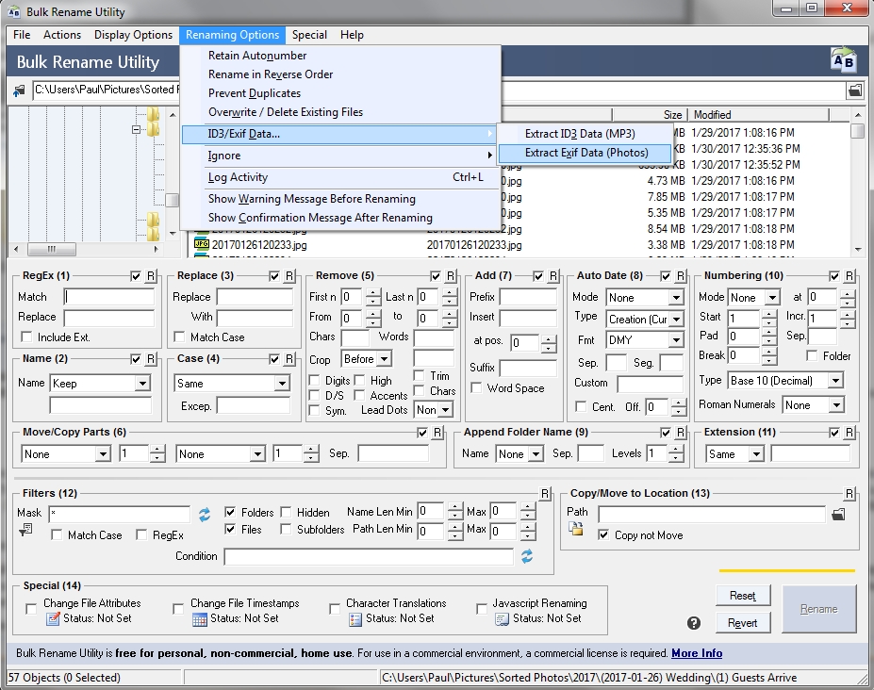
Task: Click the Modified column header
Action: click(759, 115)
